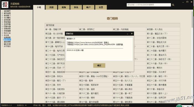Viewport: 194px width, 107px height.
Task: Open the 第四十九章 赌石(下) link
Action: [56, 80]
